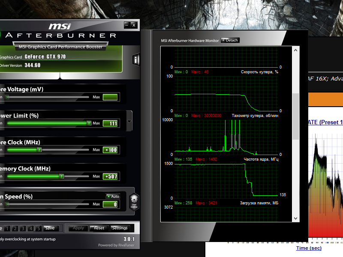Apply the overclocking settings
The height and width of the screenshot is (257, 343).
[x=78, y=228]
